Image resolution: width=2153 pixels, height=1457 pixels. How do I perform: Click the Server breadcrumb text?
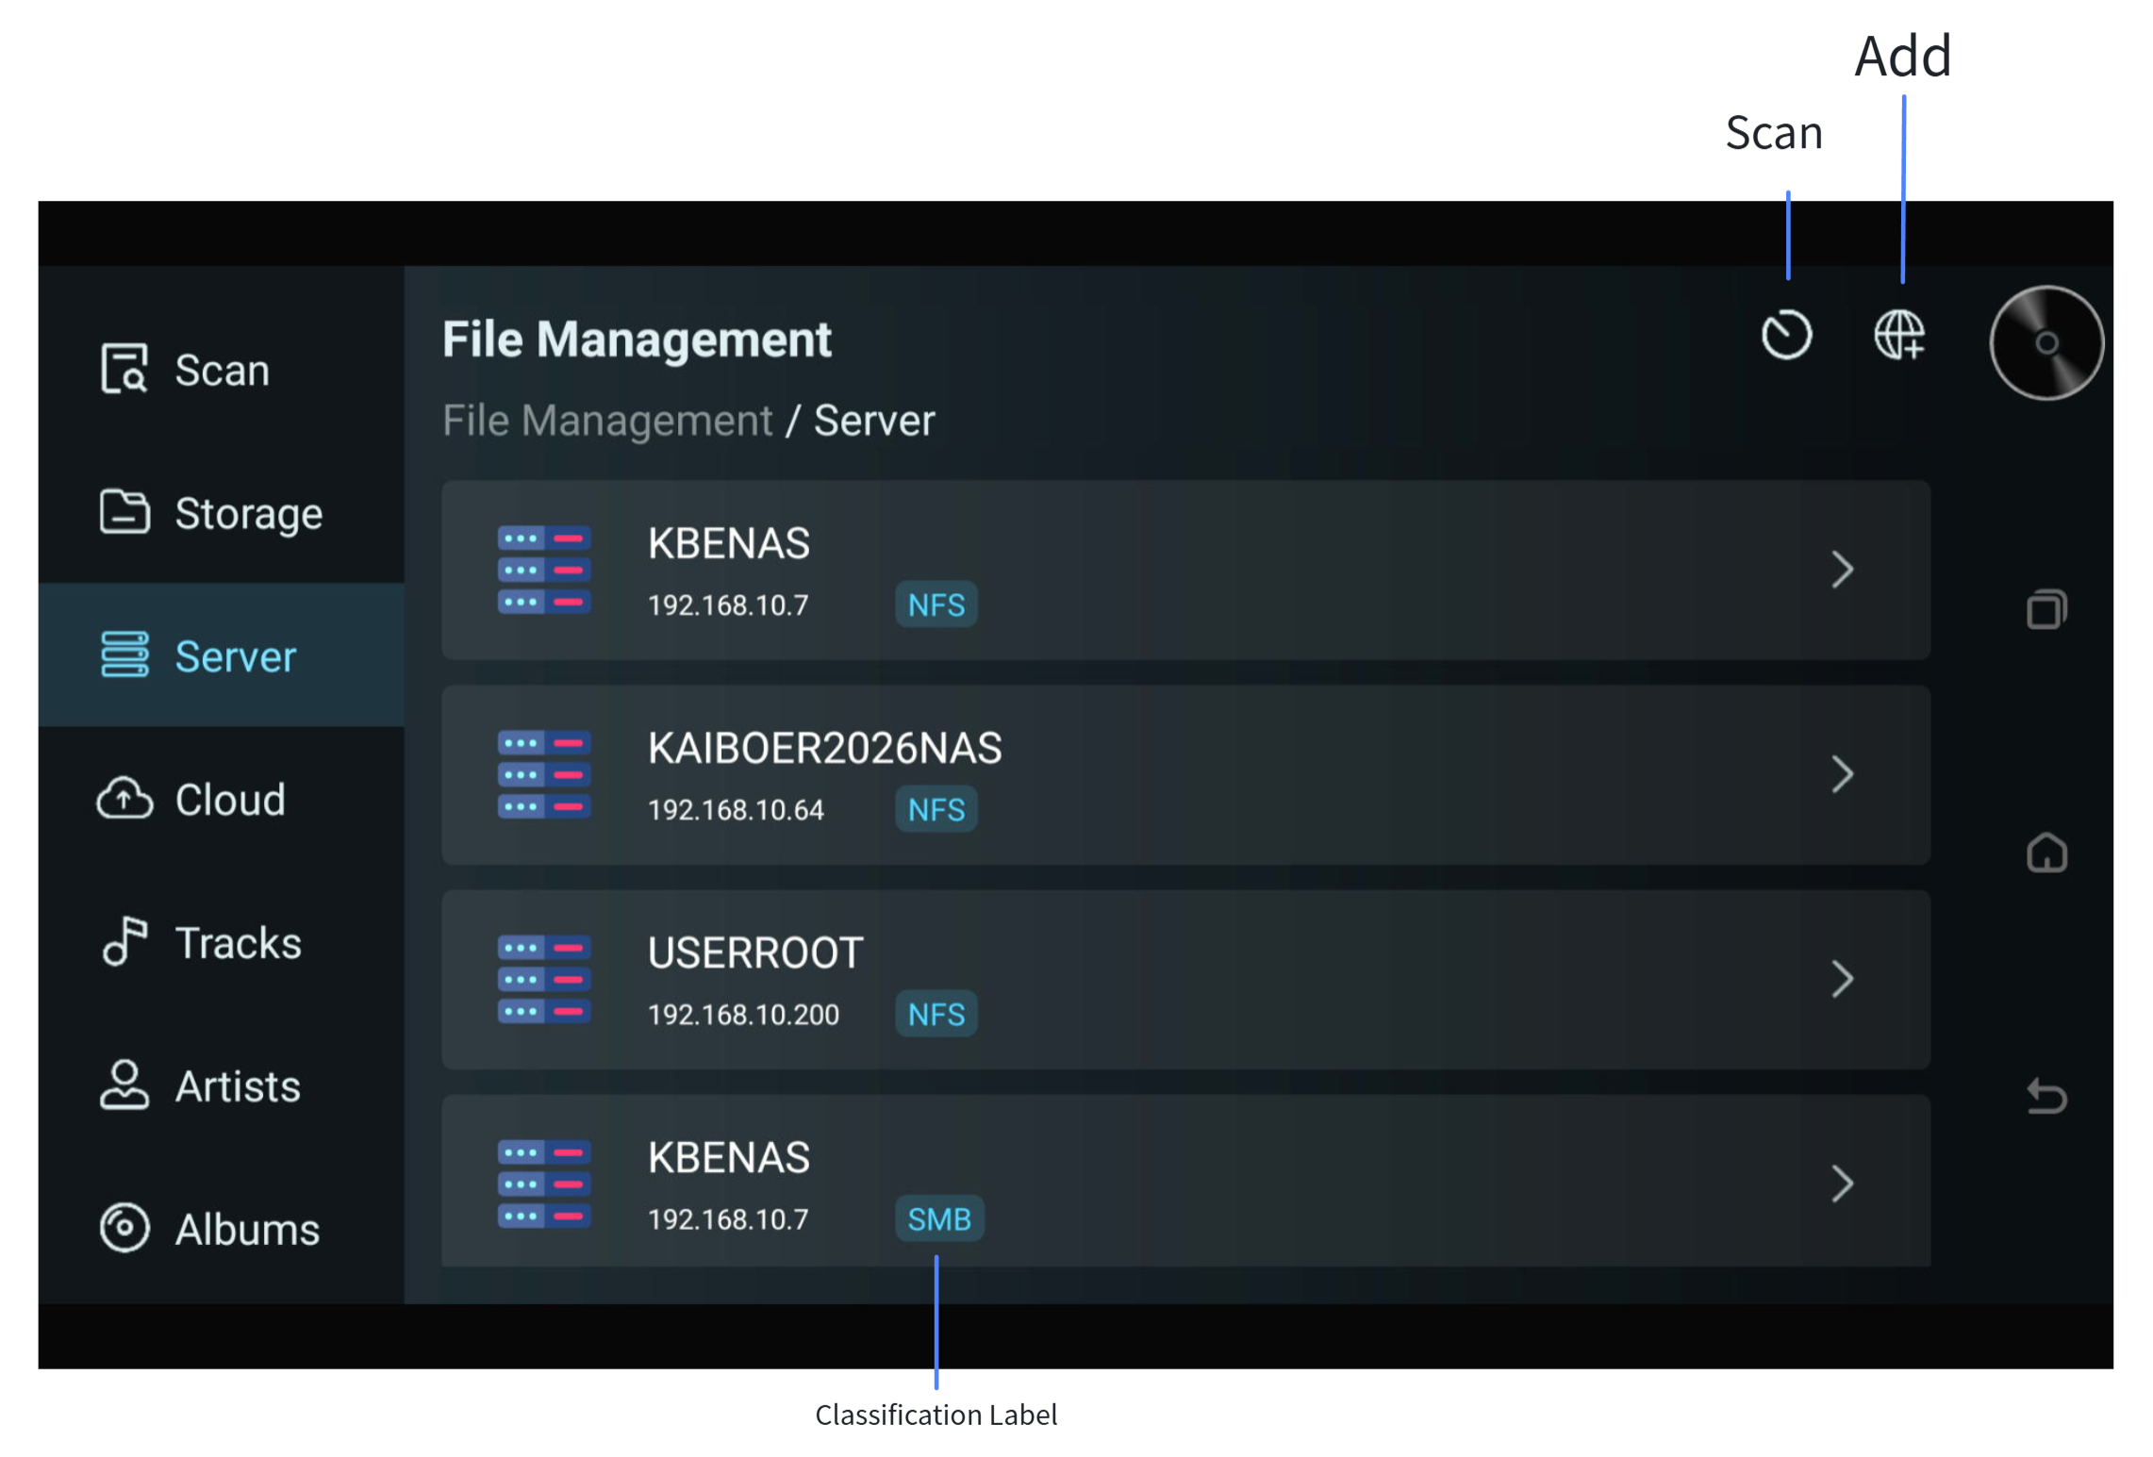tap(874, 421)
